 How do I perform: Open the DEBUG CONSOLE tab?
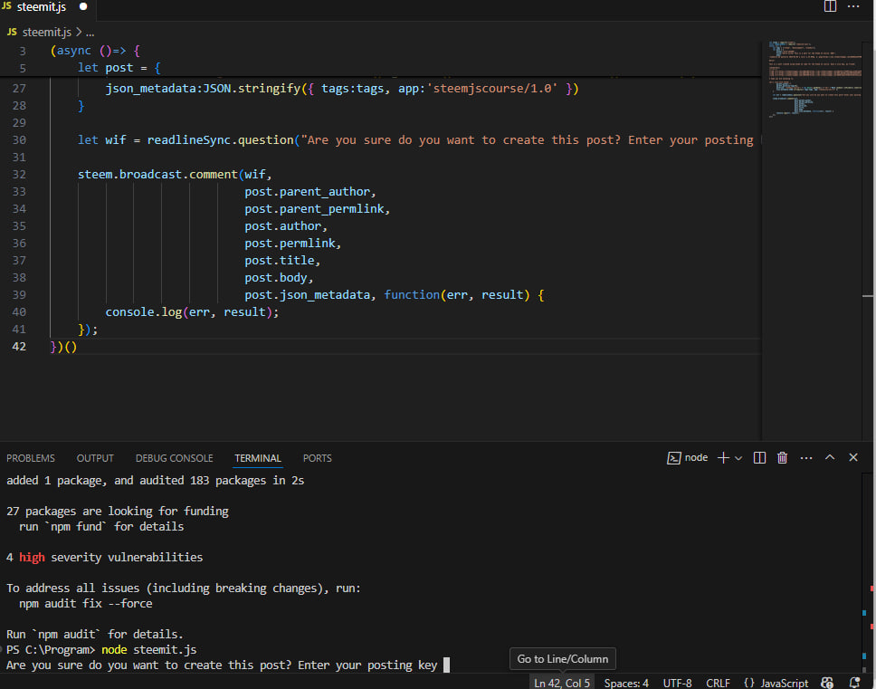point(175,458)
